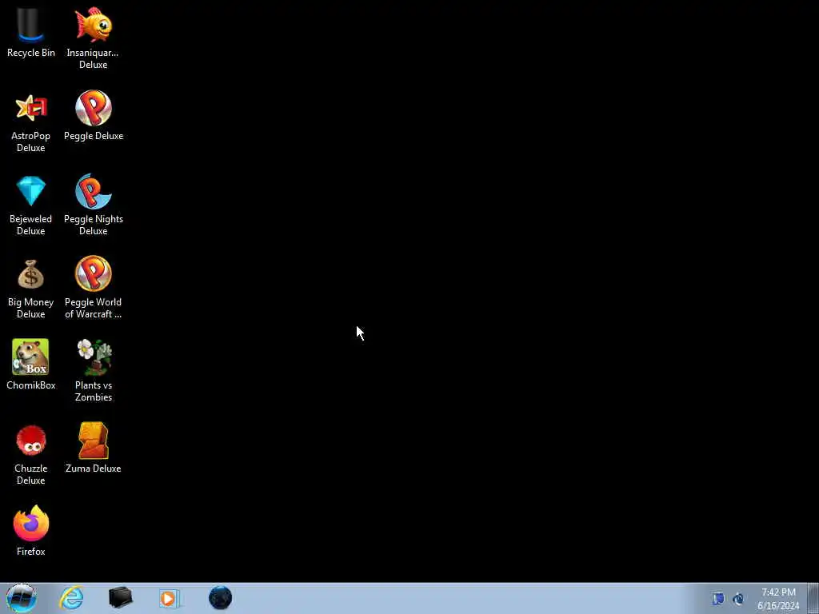This screenshot has height=614, width=819.
Task: Select the Peggle World of Warcraft icon
Action: pos(94,273)
